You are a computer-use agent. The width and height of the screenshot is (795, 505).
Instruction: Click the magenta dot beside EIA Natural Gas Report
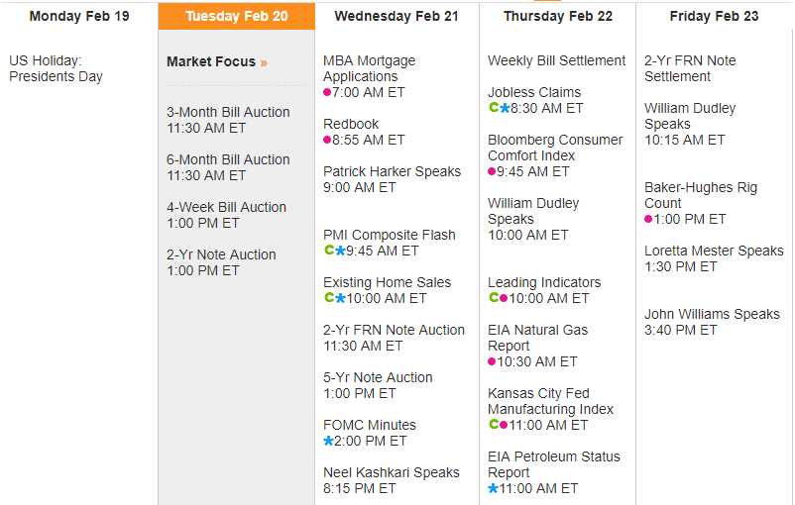(492, 362)
